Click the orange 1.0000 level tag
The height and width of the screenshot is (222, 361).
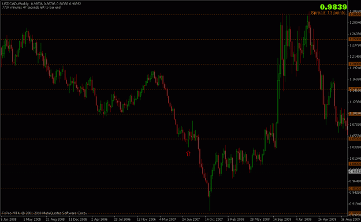click(355, 164)
